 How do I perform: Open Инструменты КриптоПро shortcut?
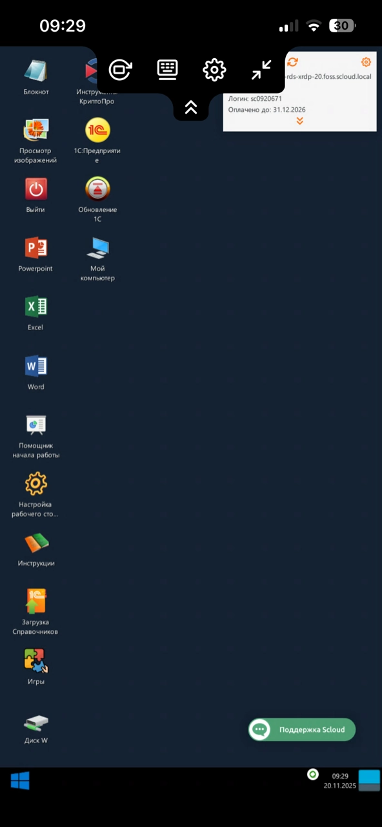[x=91, y=70]
